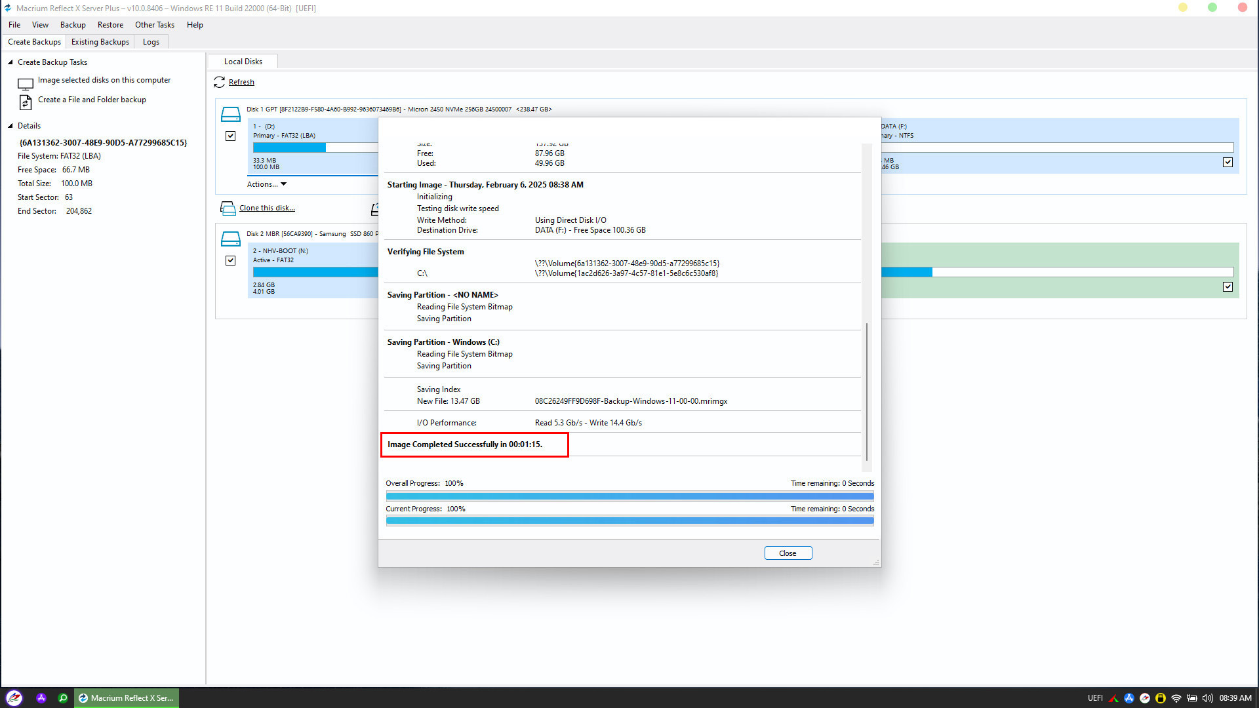Collapse the Details section

click(x=10, y=126)
